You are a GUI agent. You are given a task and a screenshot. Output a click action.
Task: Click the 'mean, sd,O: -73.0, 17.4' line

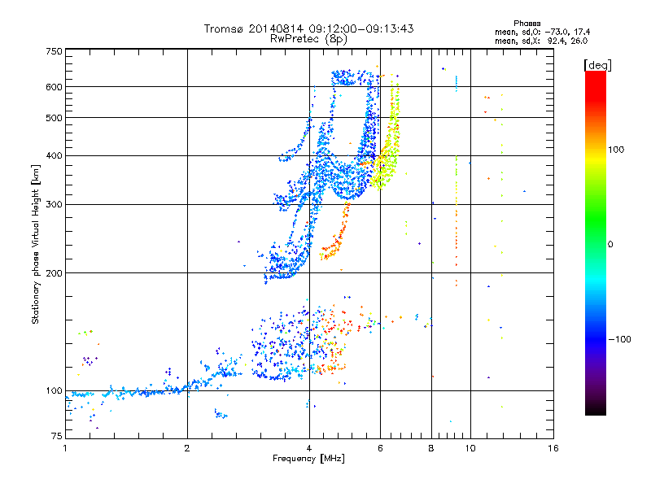(x=542, y=32)
